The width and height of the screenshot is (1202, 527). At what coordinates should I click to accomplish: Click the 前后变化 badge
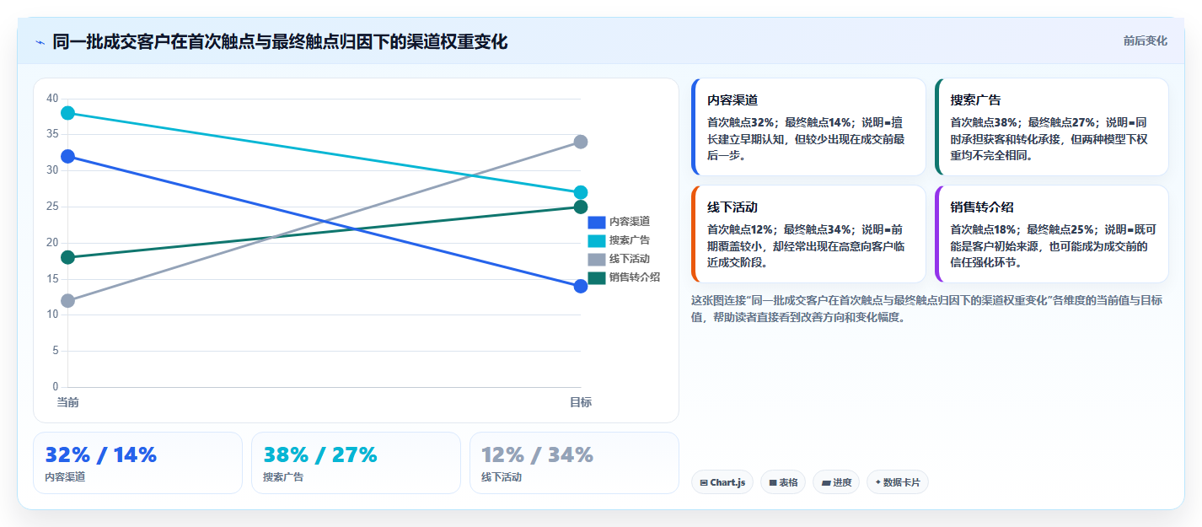point(1145,40)
